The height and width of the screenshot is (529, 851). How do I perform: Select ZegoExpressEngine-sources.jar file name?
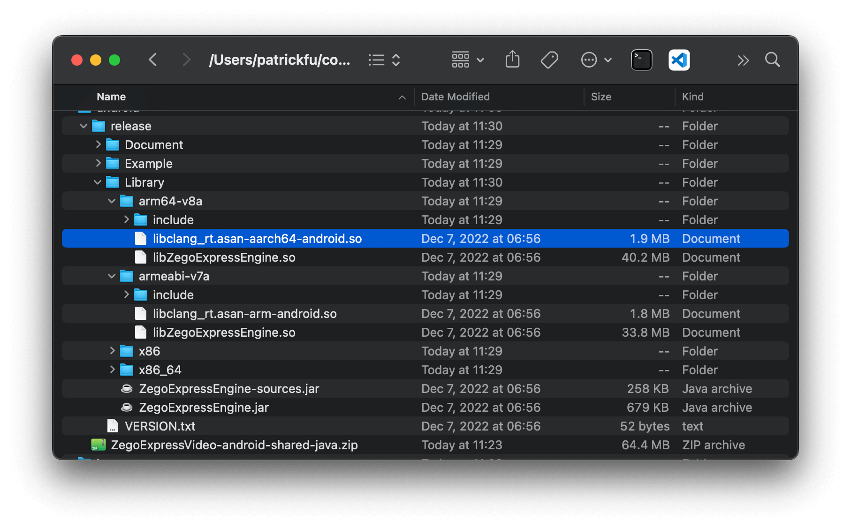(x=229, y=389)
